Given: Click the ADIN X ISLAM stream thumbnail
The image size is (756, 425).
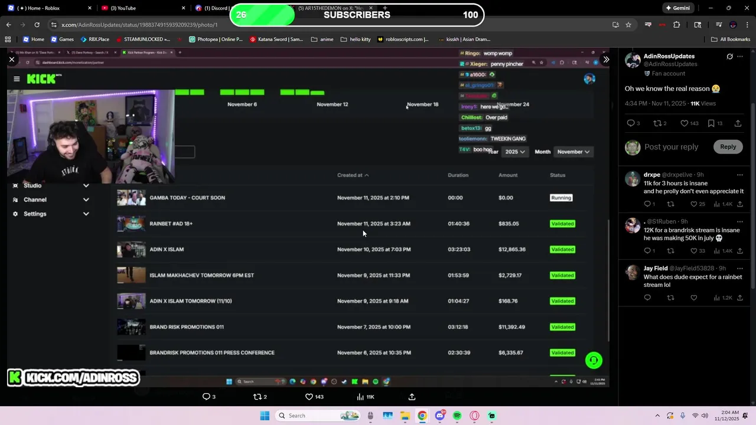Looking at the screenshot, I should pos(131,249).
